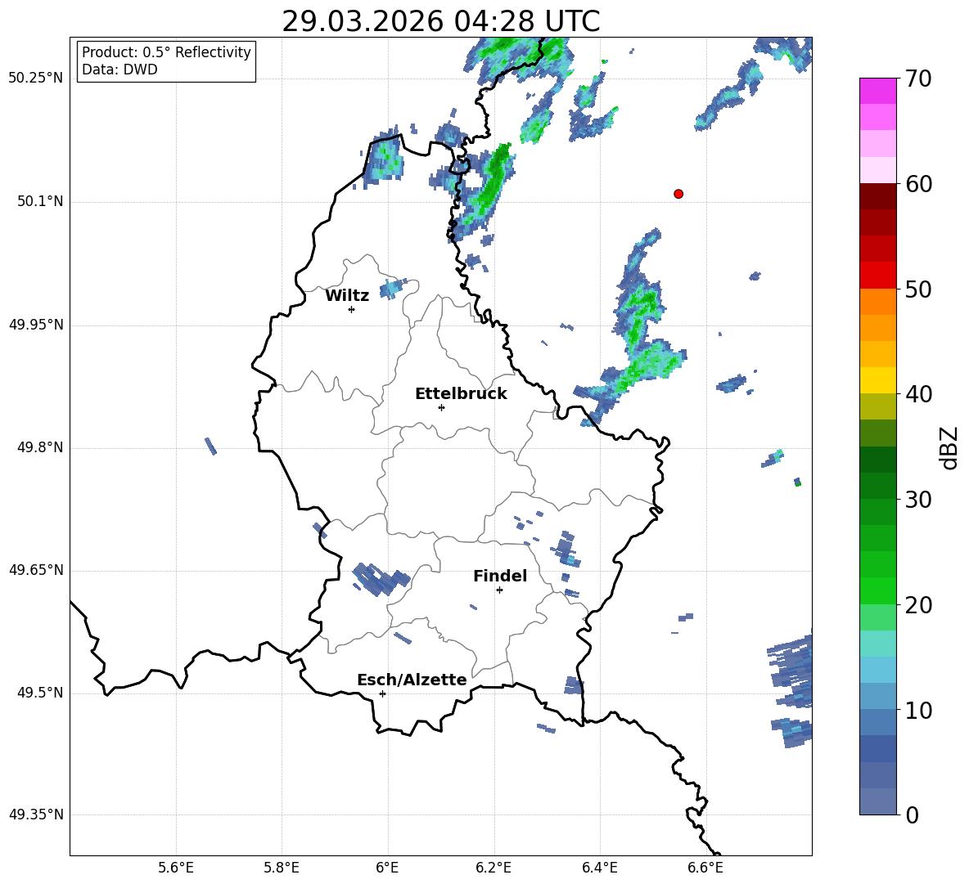Image resolution: width=969 pixels, height=884 pixels.
Task: Click the Data: DWD text in legend
Action: coord(119,70)
